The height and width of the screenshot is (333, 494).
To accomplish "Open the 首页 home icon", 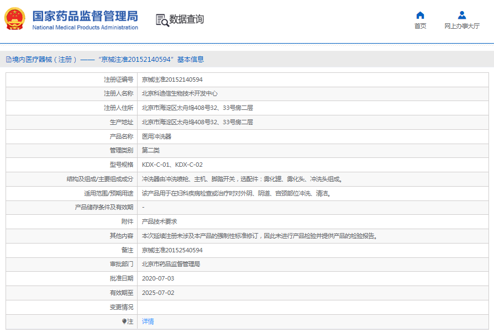I will [x=420, y=15].
